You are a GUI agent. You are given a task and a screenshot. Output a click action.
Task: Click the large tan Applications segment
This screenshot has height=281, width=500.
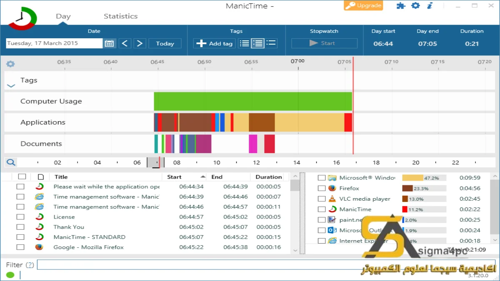click(x=310, y=122)
